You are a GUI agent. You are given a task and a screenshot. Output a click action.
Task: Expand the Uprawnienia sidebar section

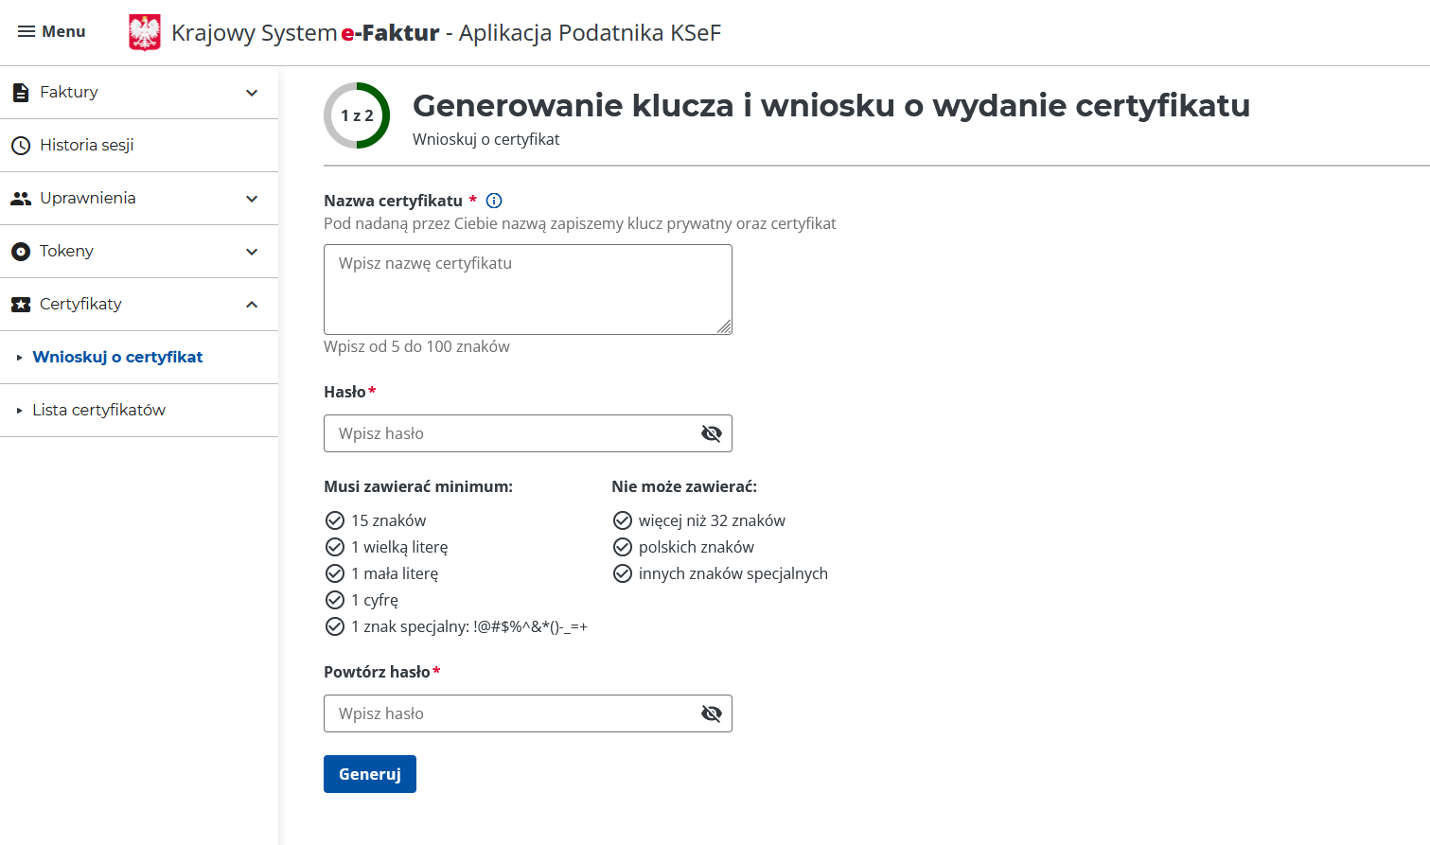(x=251, y=199)
